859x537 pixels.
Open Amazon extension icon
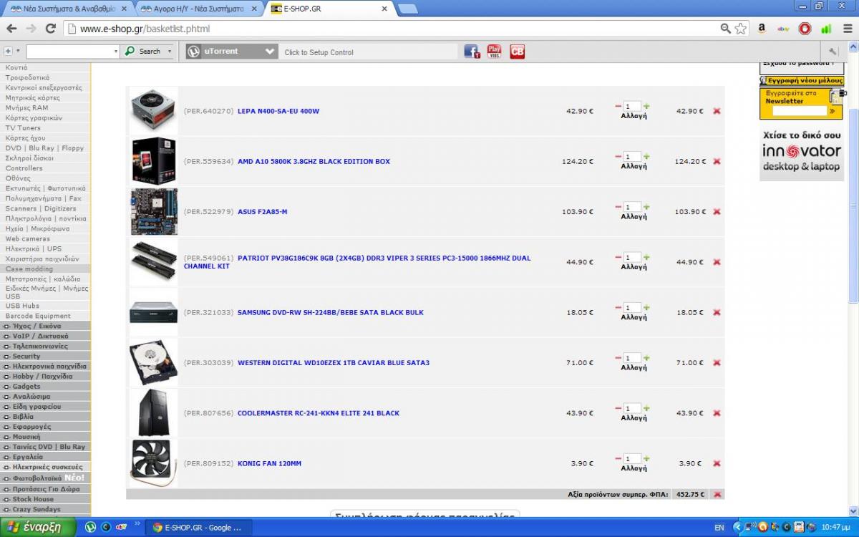coord(762,29)
